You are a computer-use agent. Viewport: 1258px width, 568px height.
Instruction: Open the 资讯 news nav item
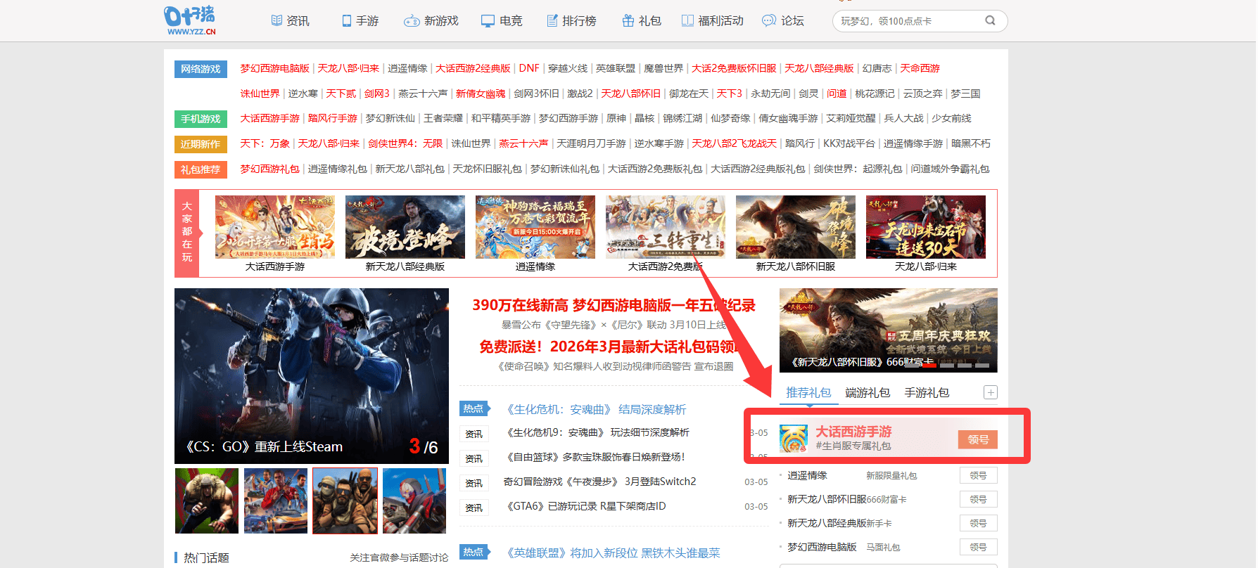click(290, 21)
